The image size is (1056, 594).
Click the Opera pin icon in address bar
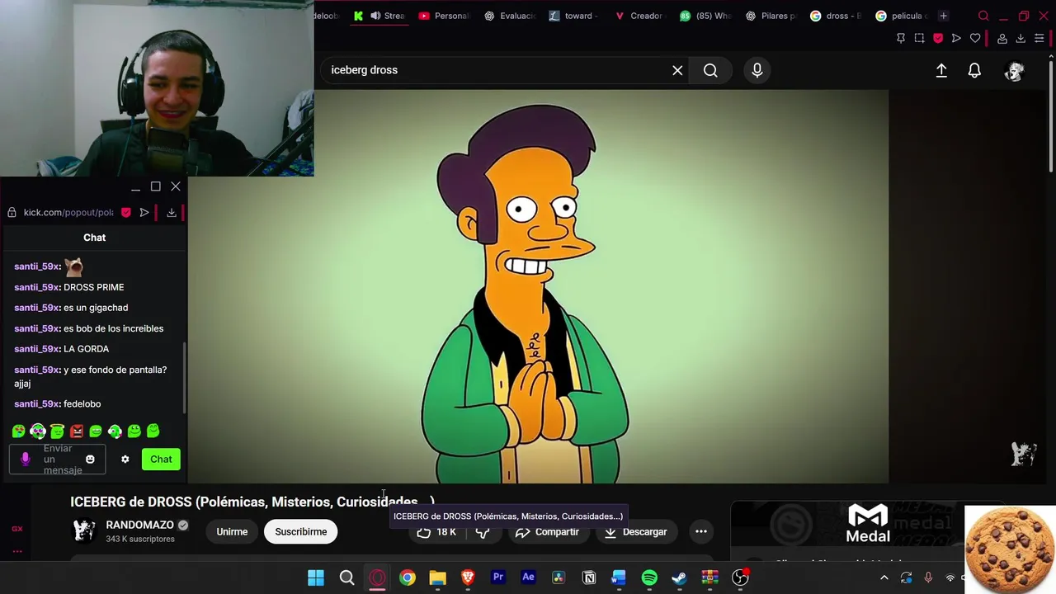901,38
